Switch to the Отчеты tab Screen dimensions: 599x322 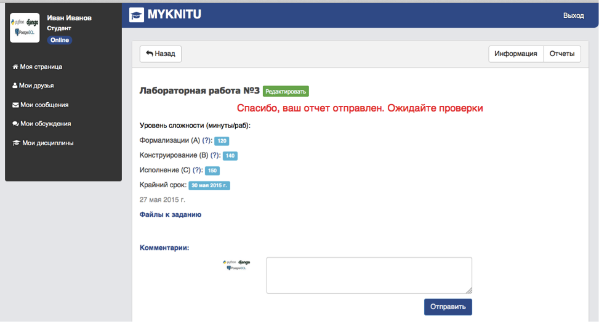[x=562, y=54]
